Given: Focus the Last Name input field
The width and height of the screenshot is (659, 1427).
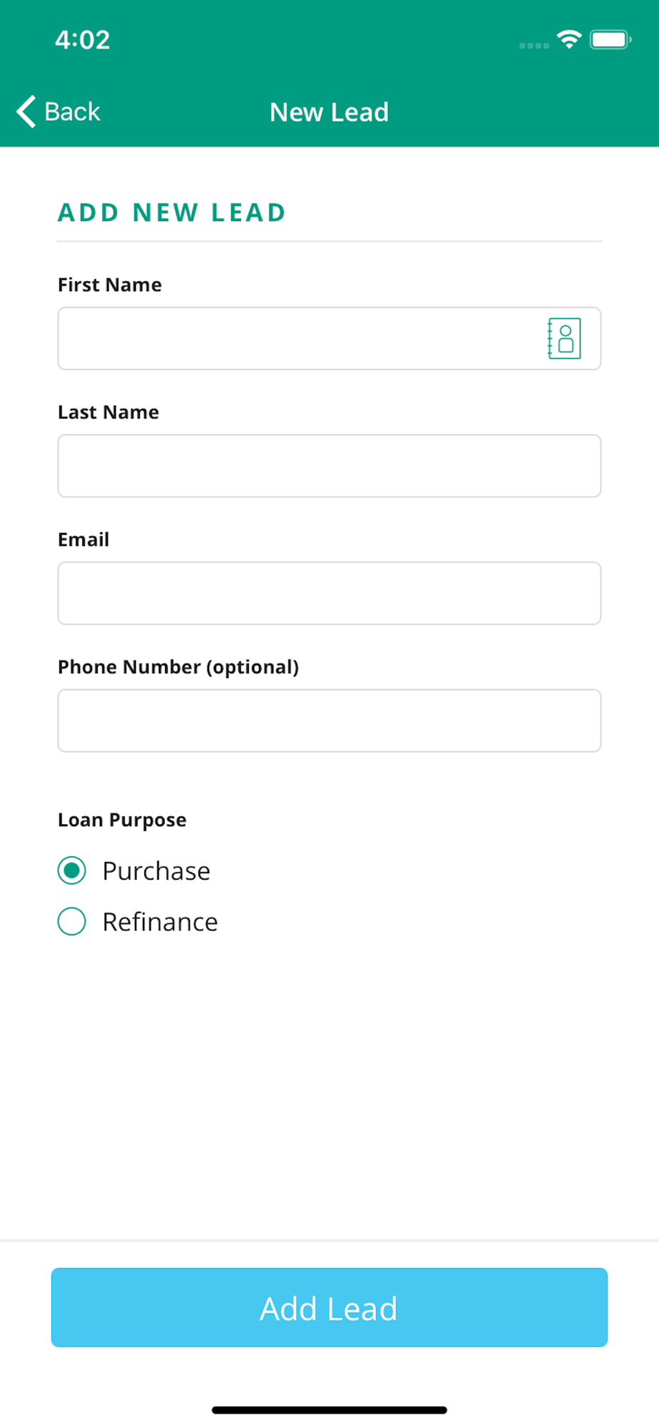Looking at the screenshot, I should pos(329,466).
